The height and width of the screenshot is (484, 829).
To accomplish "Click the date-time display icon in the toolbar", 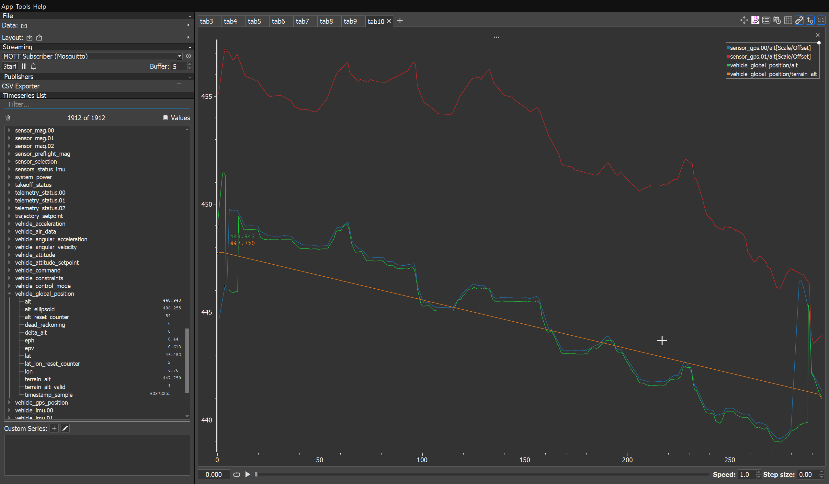I will pos(777,20).
